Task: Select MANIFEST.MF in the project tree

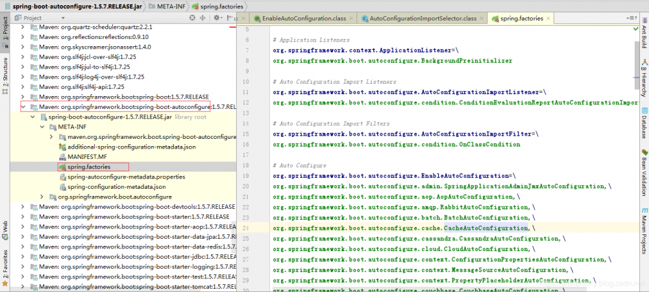Action: [86, 157]
